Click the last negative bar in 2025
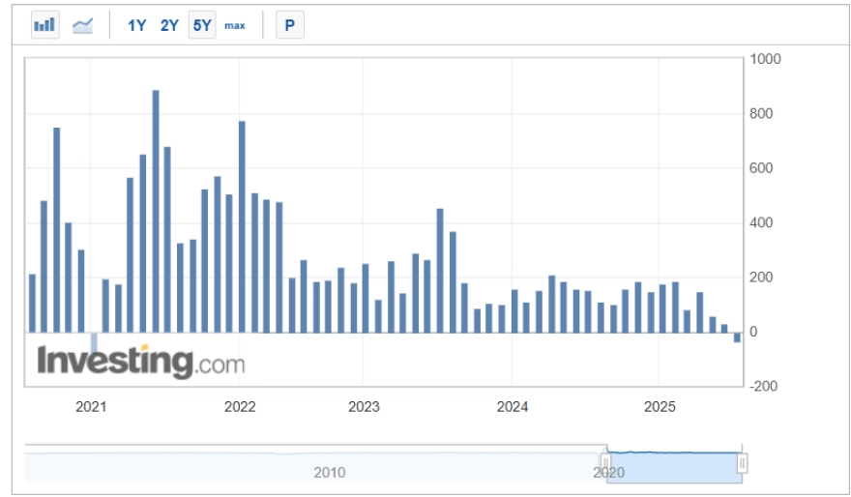This screenshot has width=851, height=497. (x=737, y=336)
